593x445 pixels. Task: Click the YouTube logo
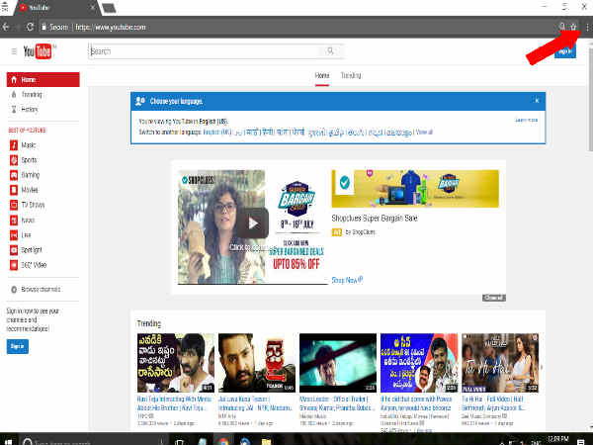(x=39, y=51)
